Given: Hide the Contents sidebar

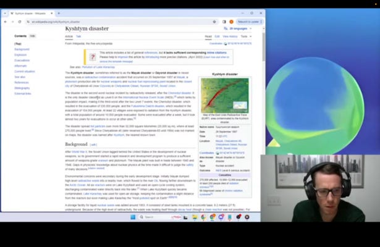Looking at the screenshot, I should tap(32, 36).
